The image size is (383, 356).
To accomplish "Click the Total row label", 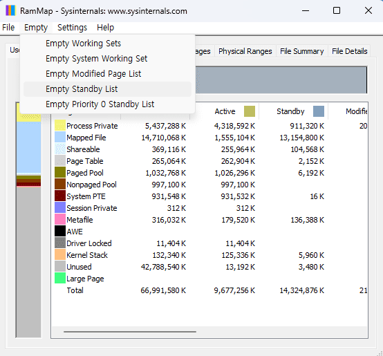I will click(75, 290).
